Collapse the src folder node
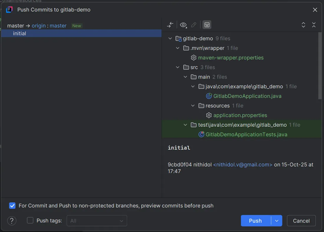 pos(178,67)
